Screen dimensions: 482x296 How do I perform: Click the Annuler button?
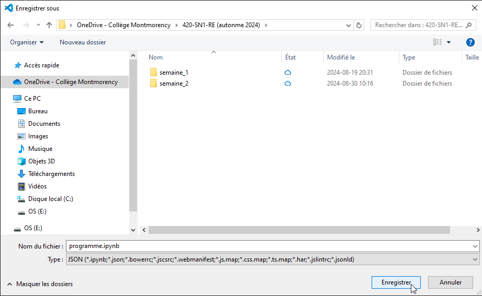tap(451, 282)
